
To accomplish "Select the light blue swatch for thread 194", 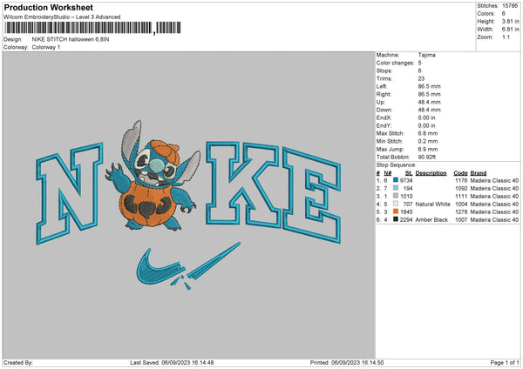I will pos(396,188).
